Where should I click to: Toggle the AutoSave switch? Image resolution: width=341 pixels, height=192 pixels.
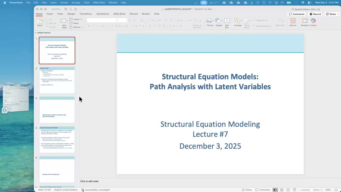point(65,9)
